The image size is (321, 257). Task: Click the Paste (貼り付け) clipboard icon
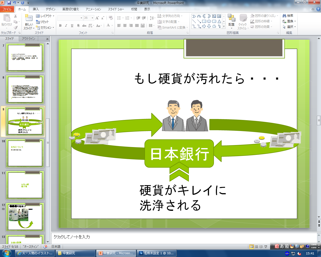coord(7,18)
